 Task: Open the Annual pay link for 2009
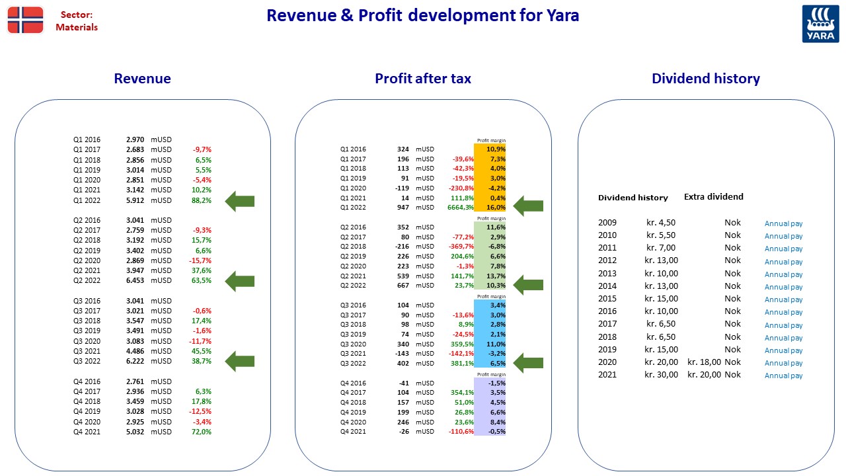pyautogui.click(x=783, y=223)
